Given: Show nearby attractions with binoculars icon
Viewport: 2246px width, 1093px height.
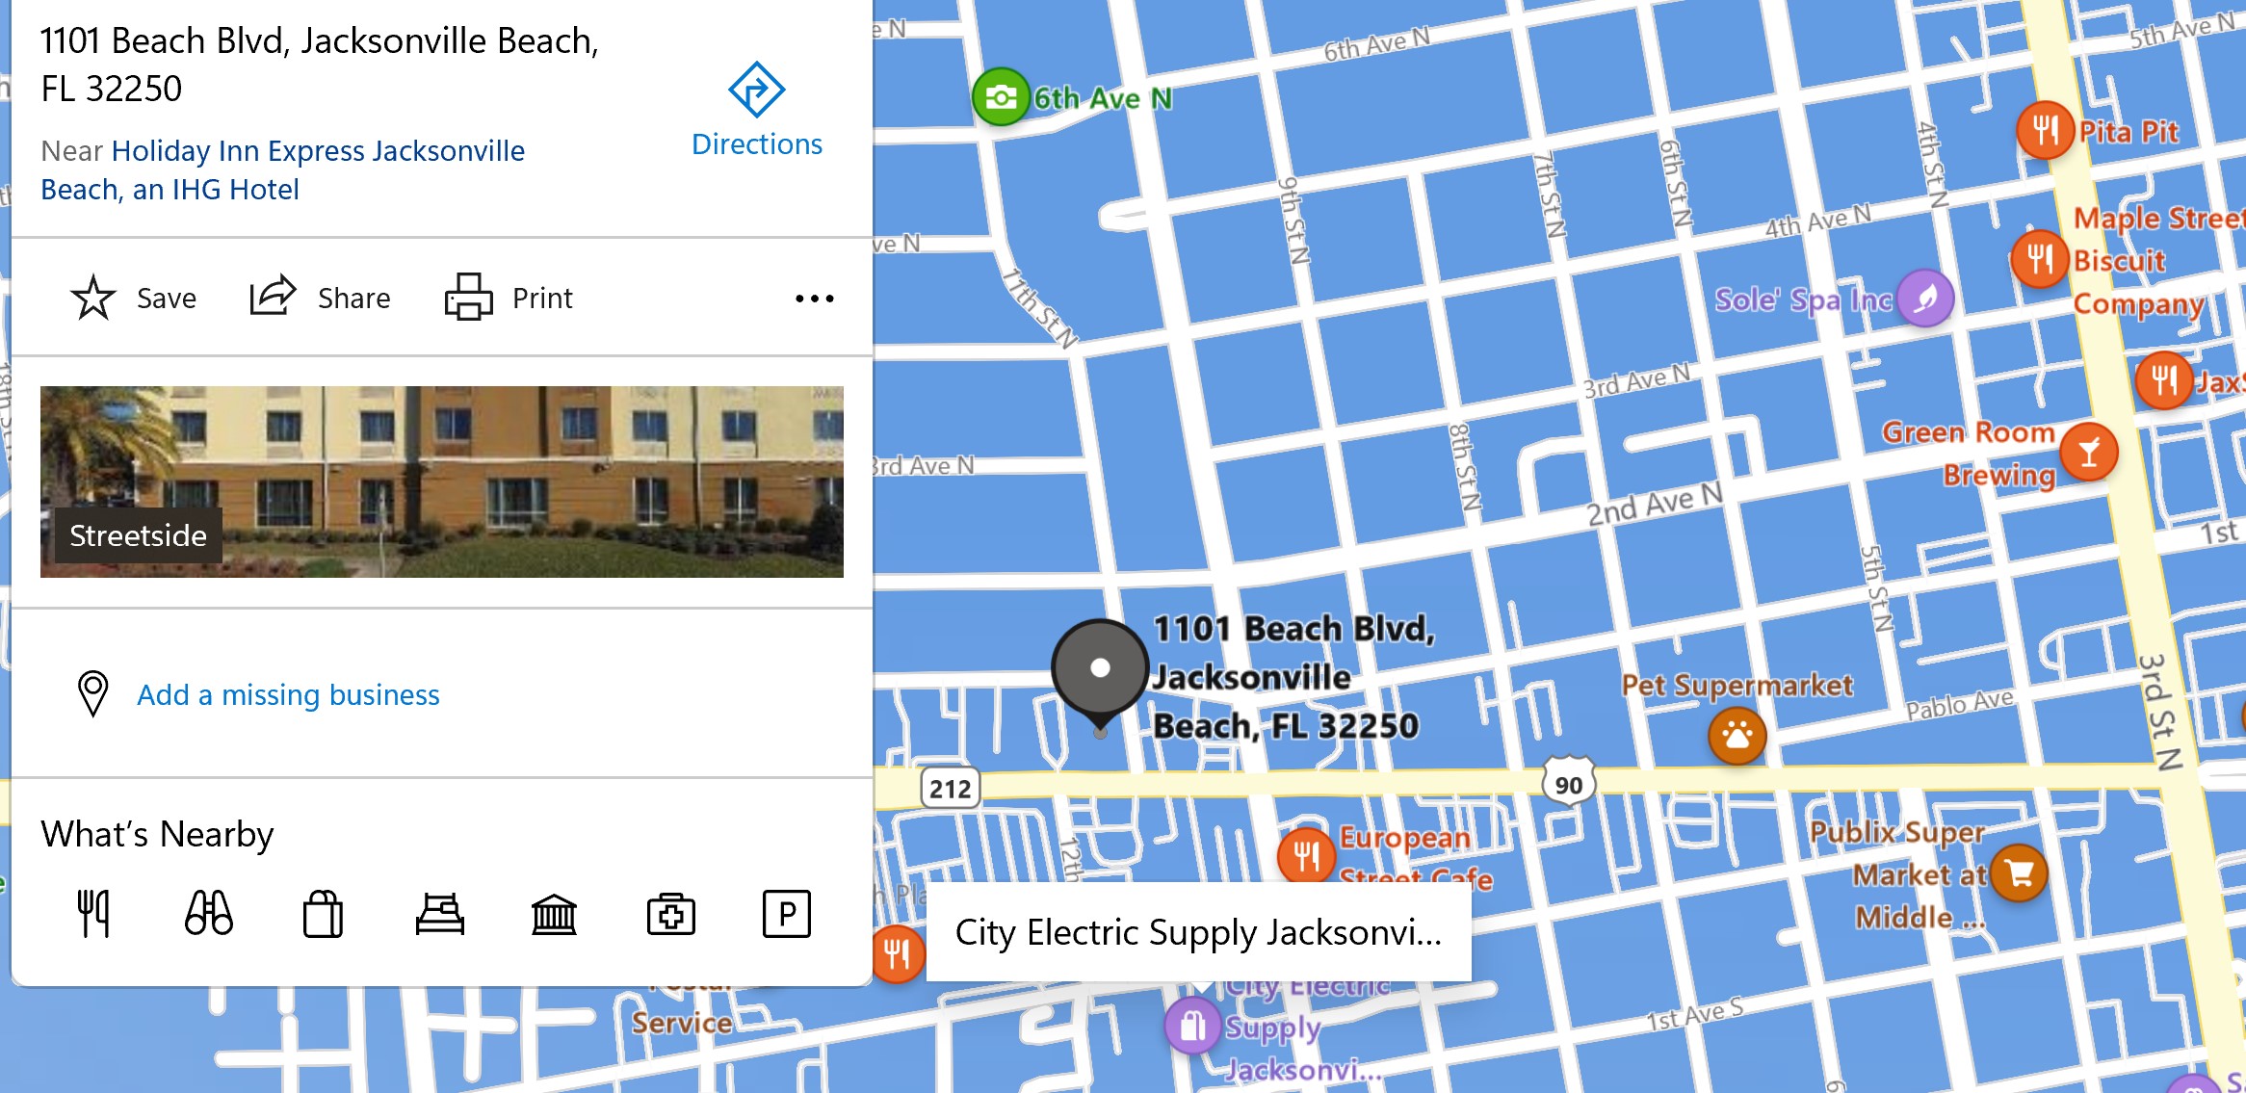Looking at the screenshot, I should (208, 913).
